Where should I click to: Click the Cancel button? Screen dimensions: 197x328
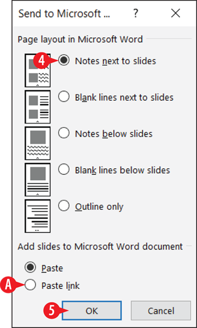click(161, 310)
